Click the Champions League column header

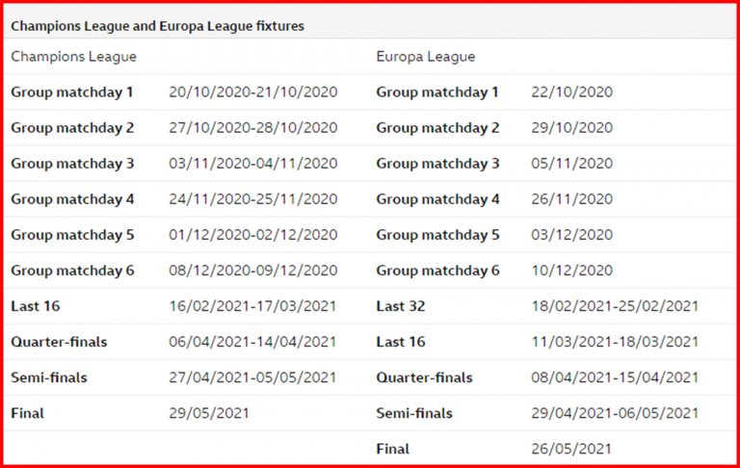click(x=73, y=57)
